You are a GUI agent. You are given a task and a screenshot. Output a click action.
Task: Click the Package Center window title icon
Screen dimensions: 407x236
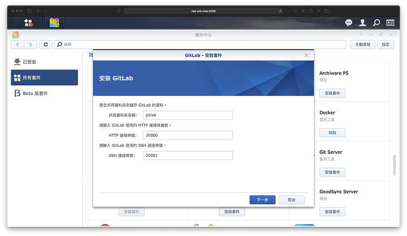click(16, 34)
